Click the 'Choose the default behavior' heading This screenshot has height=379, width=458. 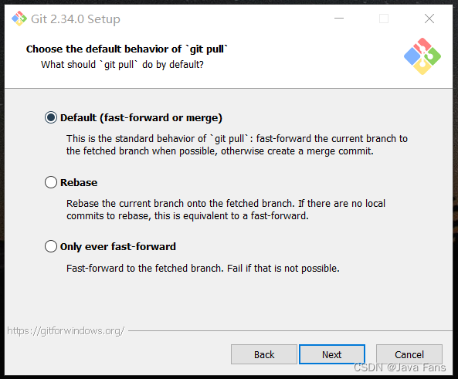coord(127,49)
